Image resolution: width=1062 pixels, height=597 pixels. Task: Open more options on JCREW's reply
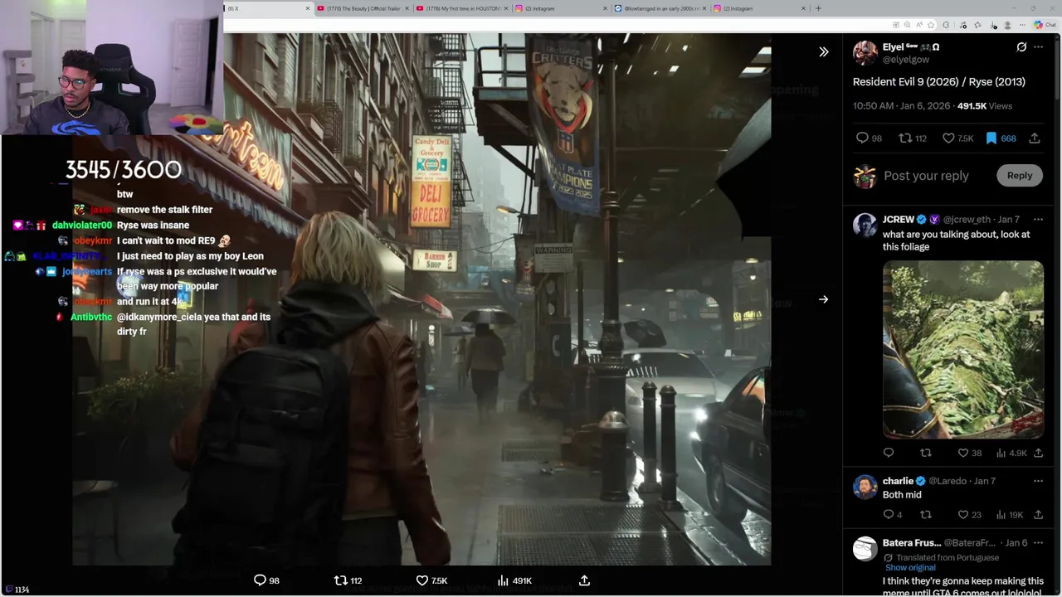click(1038, 220)
